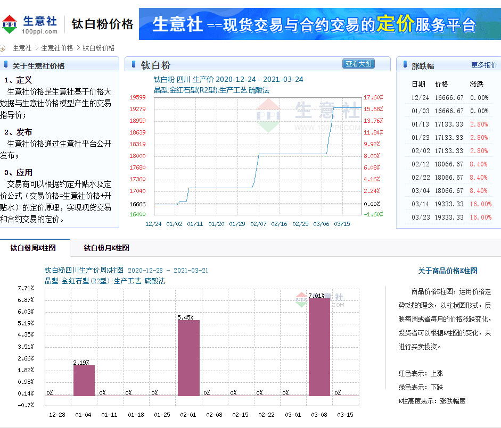501x428 pixels.
Task: Click the 生意社 banner advertisement
Action: point(320,24)
